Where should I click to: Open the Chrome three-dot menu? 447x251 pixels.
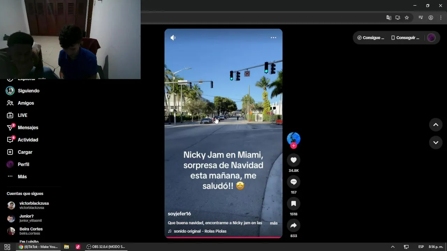click(x=441, y=17)
